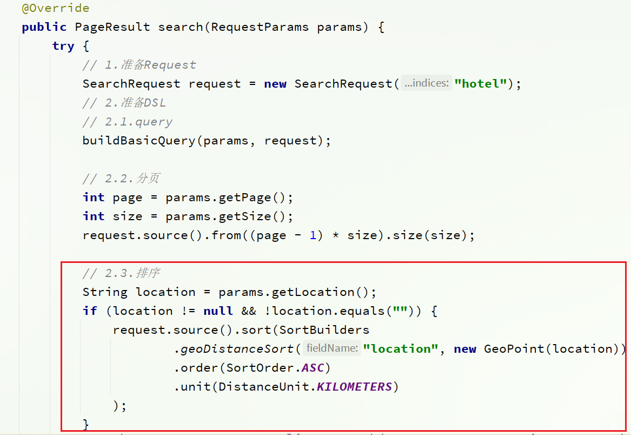Click the @Override annotation
The width and height of the screenshot is (631, 435).
tap(56, 8)
